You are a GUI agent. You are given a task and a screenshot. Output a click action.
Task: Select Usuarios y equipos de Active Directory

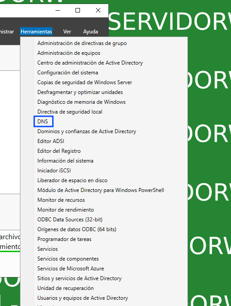click(x=83, y=298)
